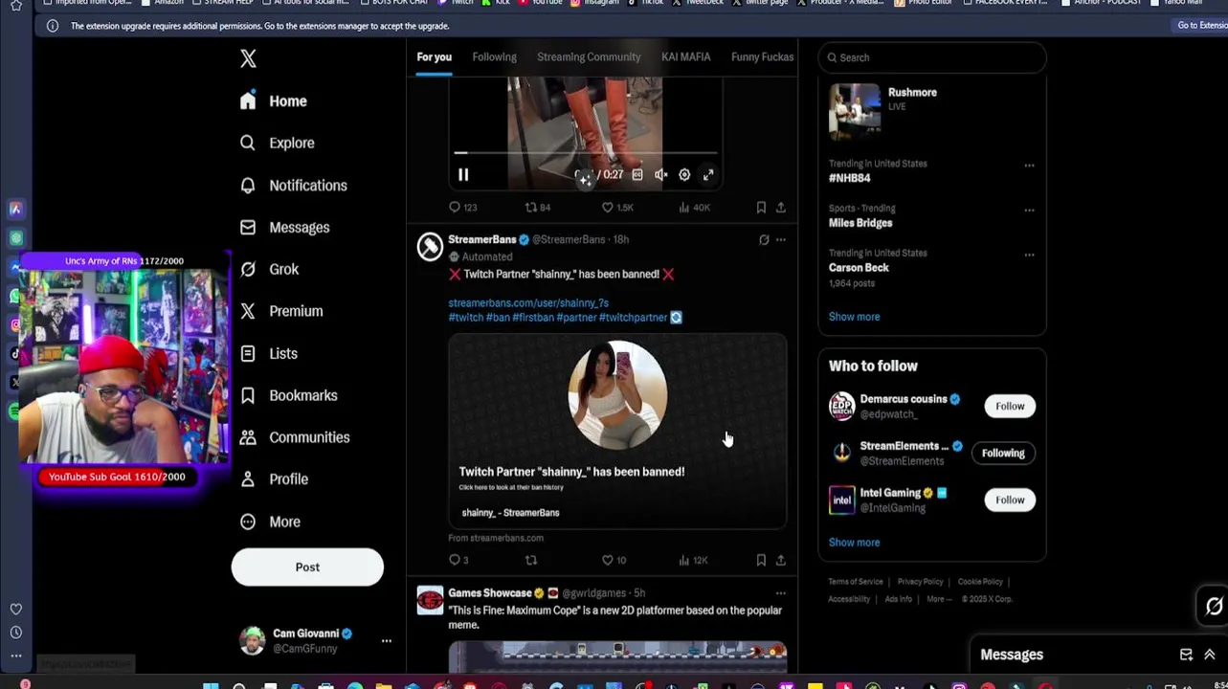Open Games Showcase profile avatar
This screenshot has width=1228, height=689.
point(430,600)
